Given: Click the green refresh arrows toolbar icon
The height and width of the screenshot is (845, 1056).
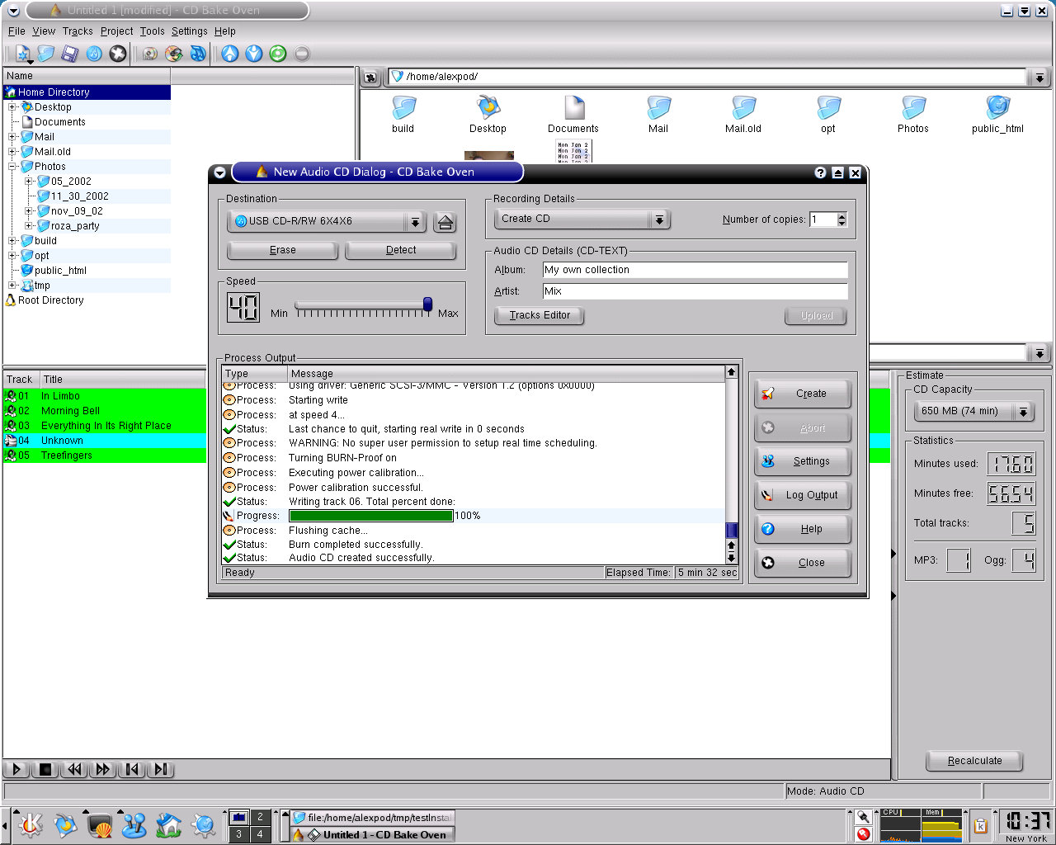Looking at the screenshot, I should pyautogui.click(x=278, y=54).
